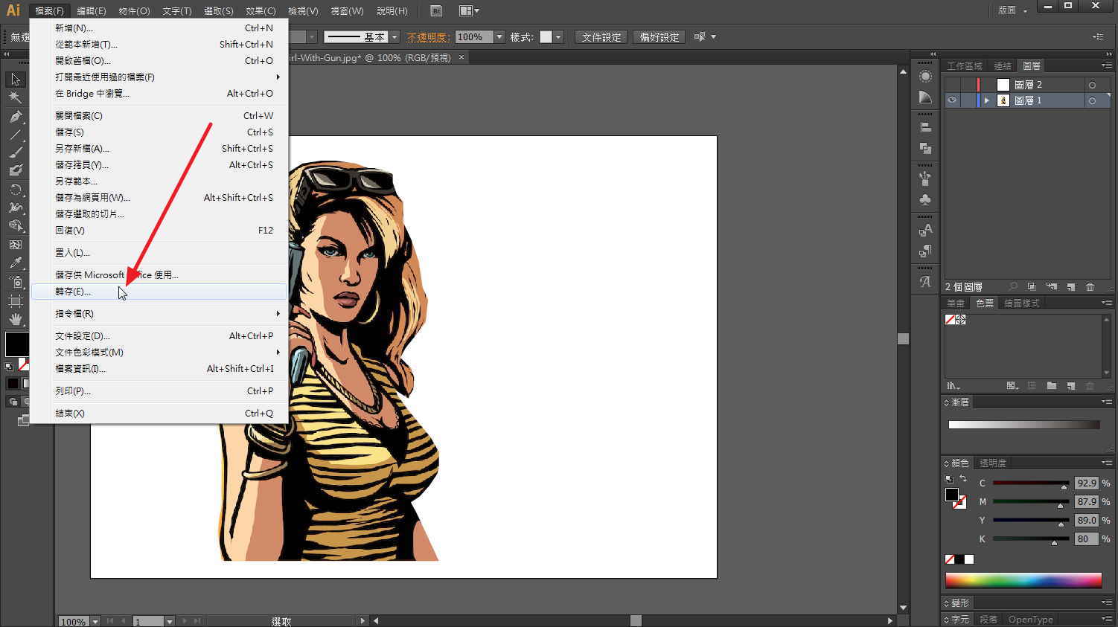The width and height of the screenshot is (1118, 627).
Task: Click the fill color box in toolbar
Action: pyautogui.click(x=16, y=344)
